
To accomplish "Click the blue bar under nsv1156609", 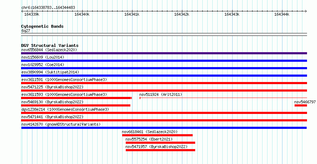I will coord(164,61).
